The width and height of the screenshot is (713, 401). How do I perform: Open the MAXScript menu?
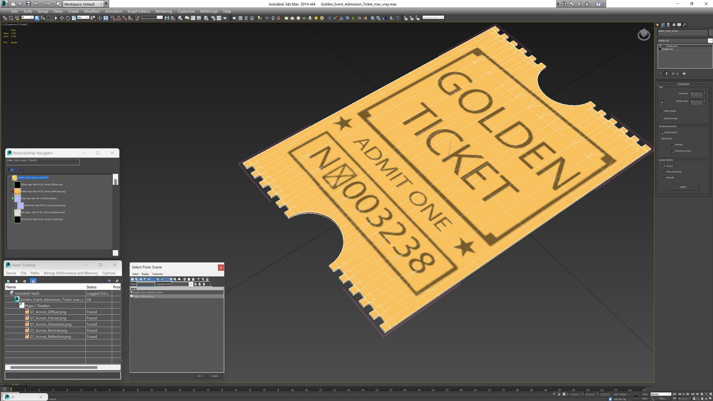(x=209, y=11)
